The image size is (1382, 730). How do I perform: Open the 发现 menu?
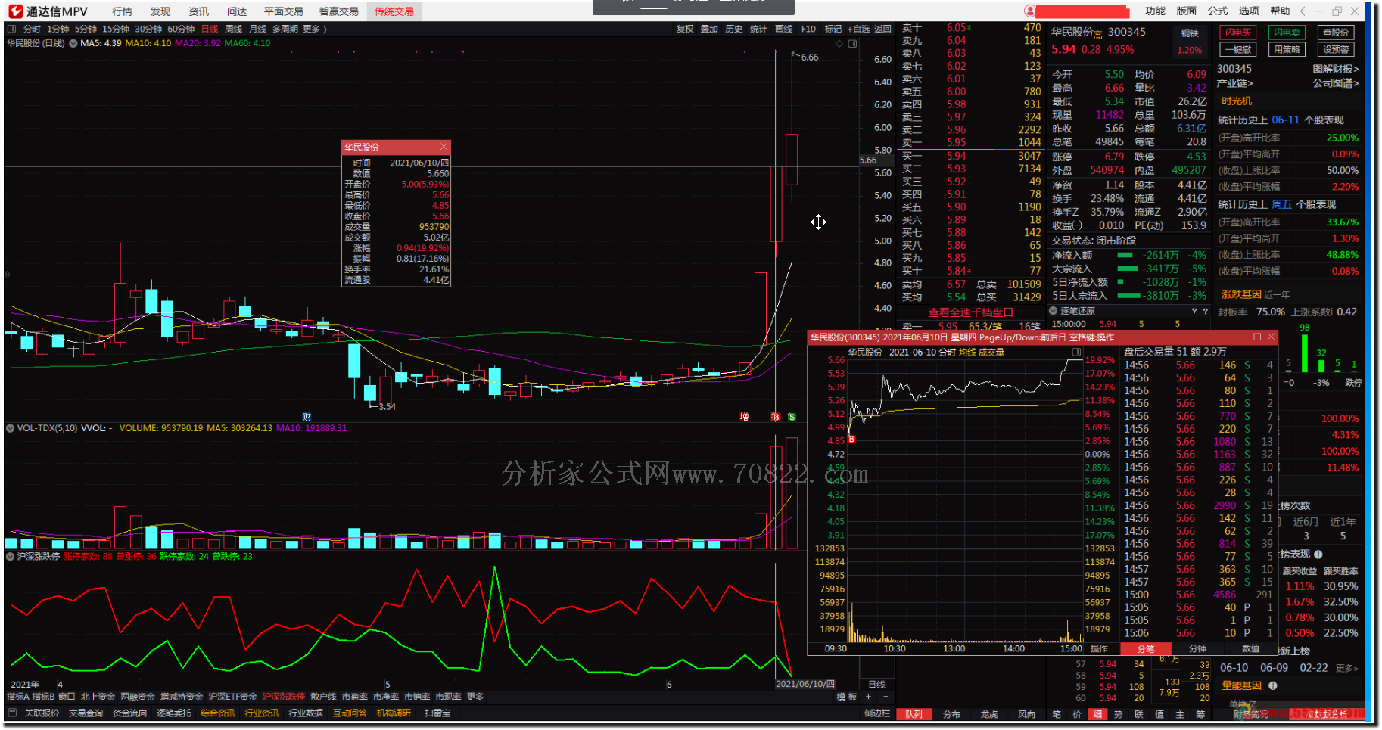pyautogui.click(x=160, y=11)
